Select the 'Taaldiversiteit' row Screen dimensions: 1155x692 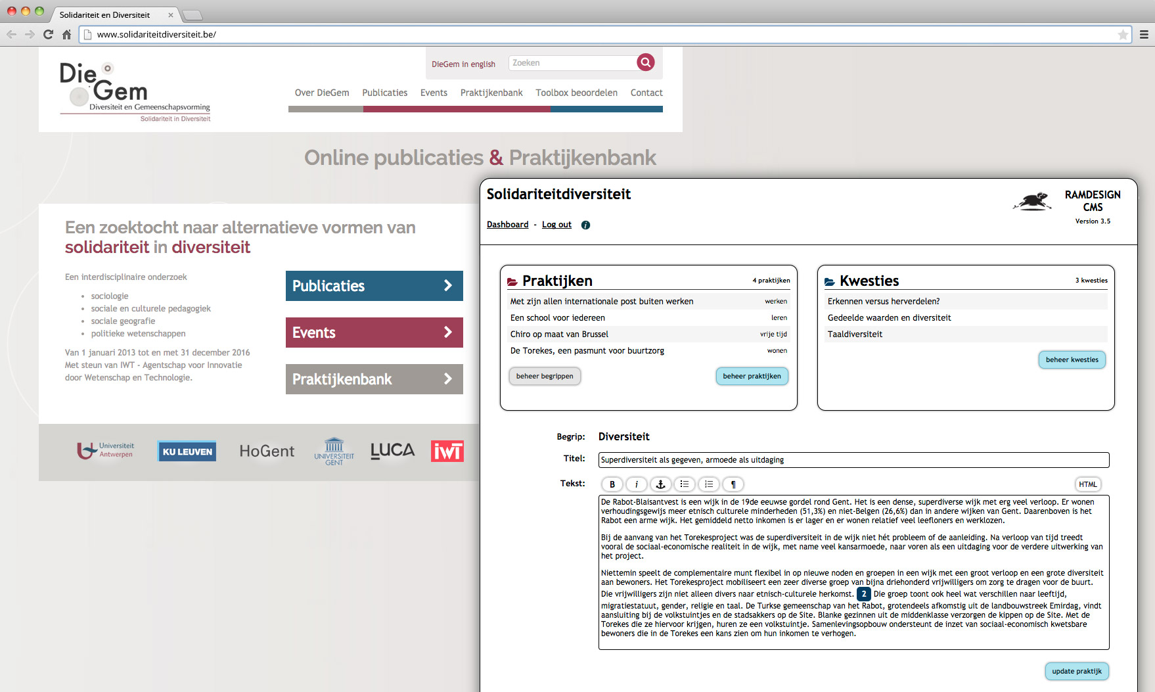point(966,334)
